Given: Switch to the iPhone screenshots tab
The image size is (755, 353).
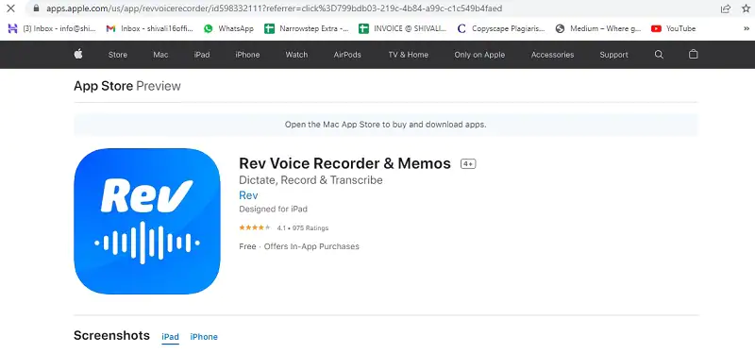Looking at the screenshot, I should 204,337.
